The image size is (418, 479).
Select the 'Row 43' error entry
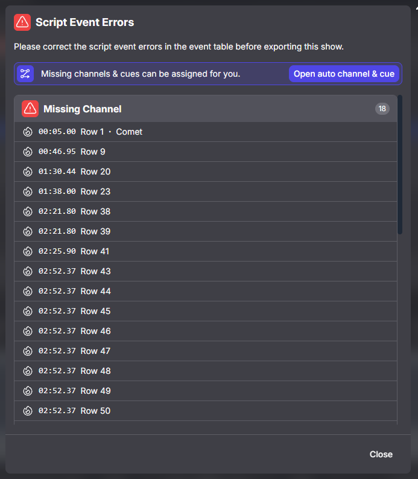click(x=206, y=271)
